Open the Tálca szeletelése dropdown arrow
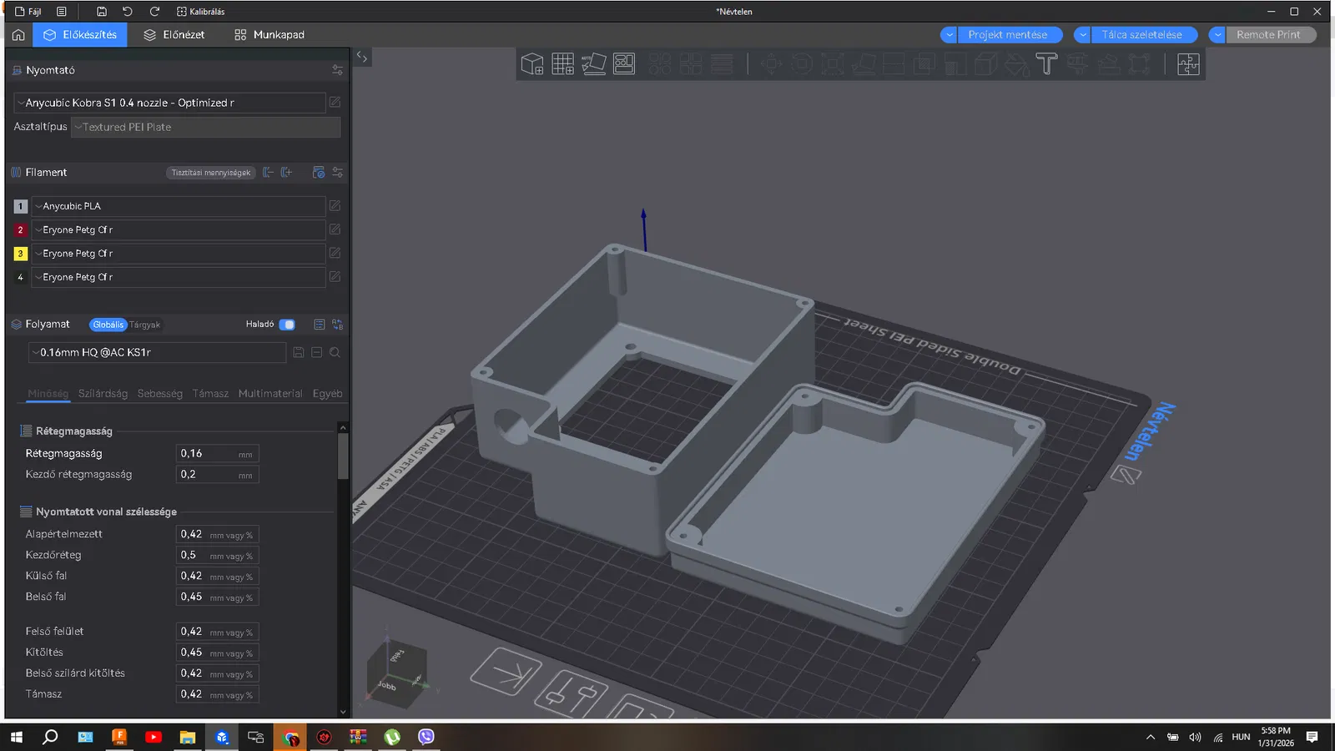This screenshot has height=751, width=1335. (1082, 35)
